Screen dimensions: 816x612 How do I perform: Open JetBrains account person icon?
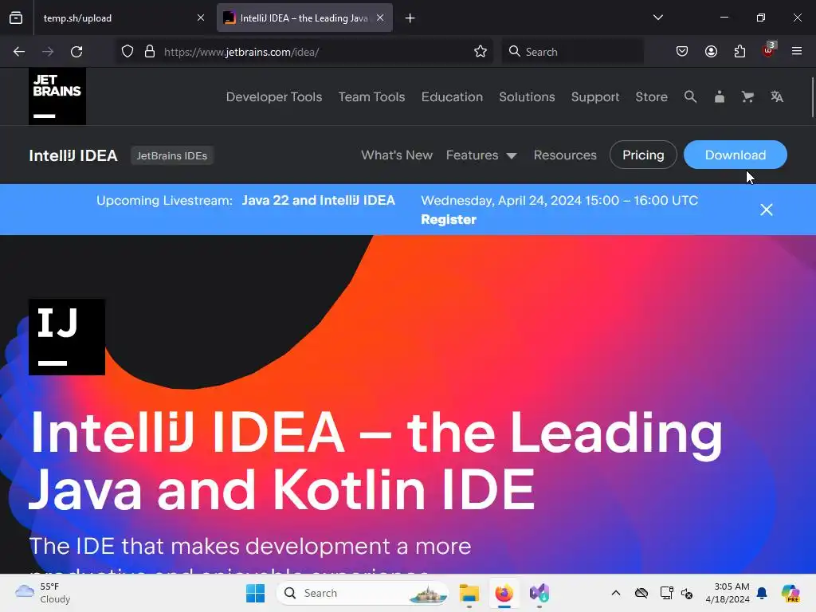720,96
